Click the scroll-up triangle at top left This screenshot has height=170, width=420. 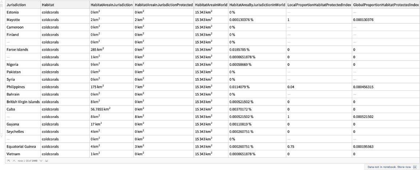pyautogui.click(x=2, y=2)
